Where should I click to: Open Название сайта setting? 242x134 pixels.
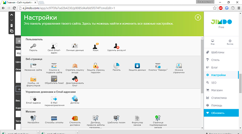pos(33,67)
